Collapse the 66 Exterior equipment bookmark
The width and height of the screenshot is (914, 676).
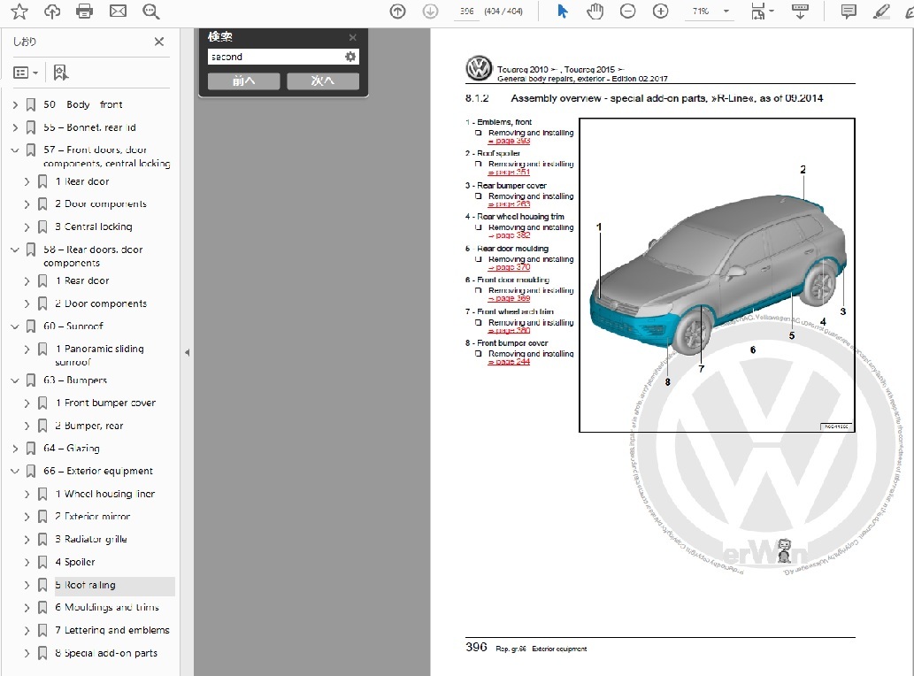pyautogui.click(x=15, y=472)
